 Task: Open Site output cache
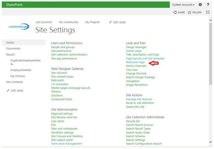click(x=62, y=140)
